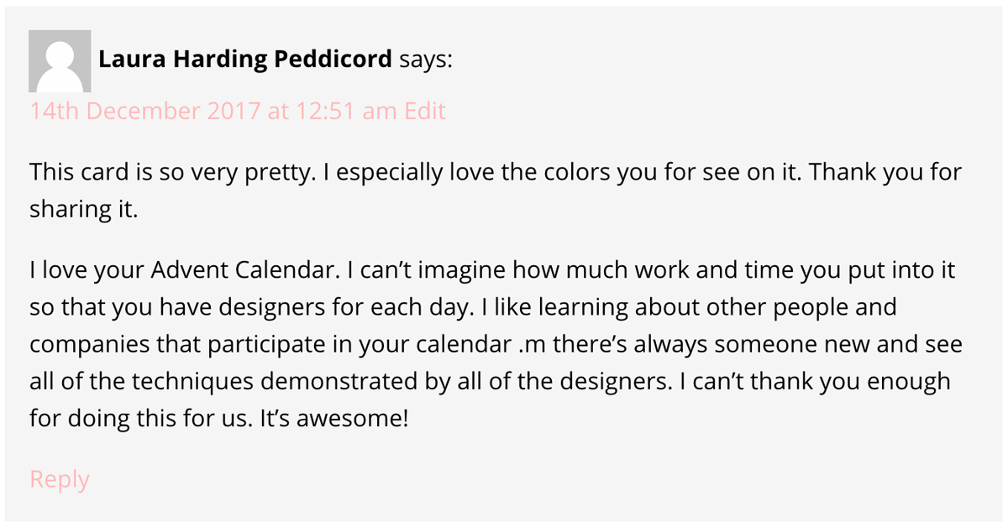Click the words "sharing it." in first paragraph
The height and width of the screenshot is (527, 1008).
pyautogui.click(x=83, y=210)
